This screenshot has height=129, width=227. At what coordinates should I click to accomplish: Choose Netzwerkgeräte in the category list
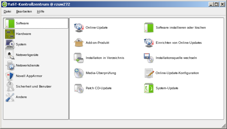[27, 55]
